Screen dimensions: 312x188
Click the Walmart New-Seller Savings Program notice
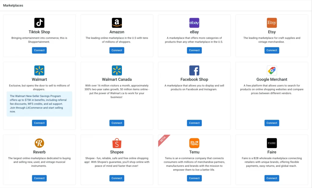pyautogui.click(x=39, y=104)
